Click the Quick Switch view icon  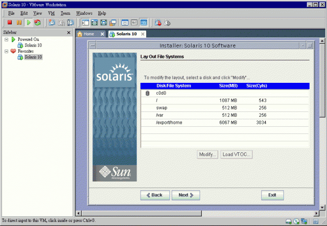point(95,22)
